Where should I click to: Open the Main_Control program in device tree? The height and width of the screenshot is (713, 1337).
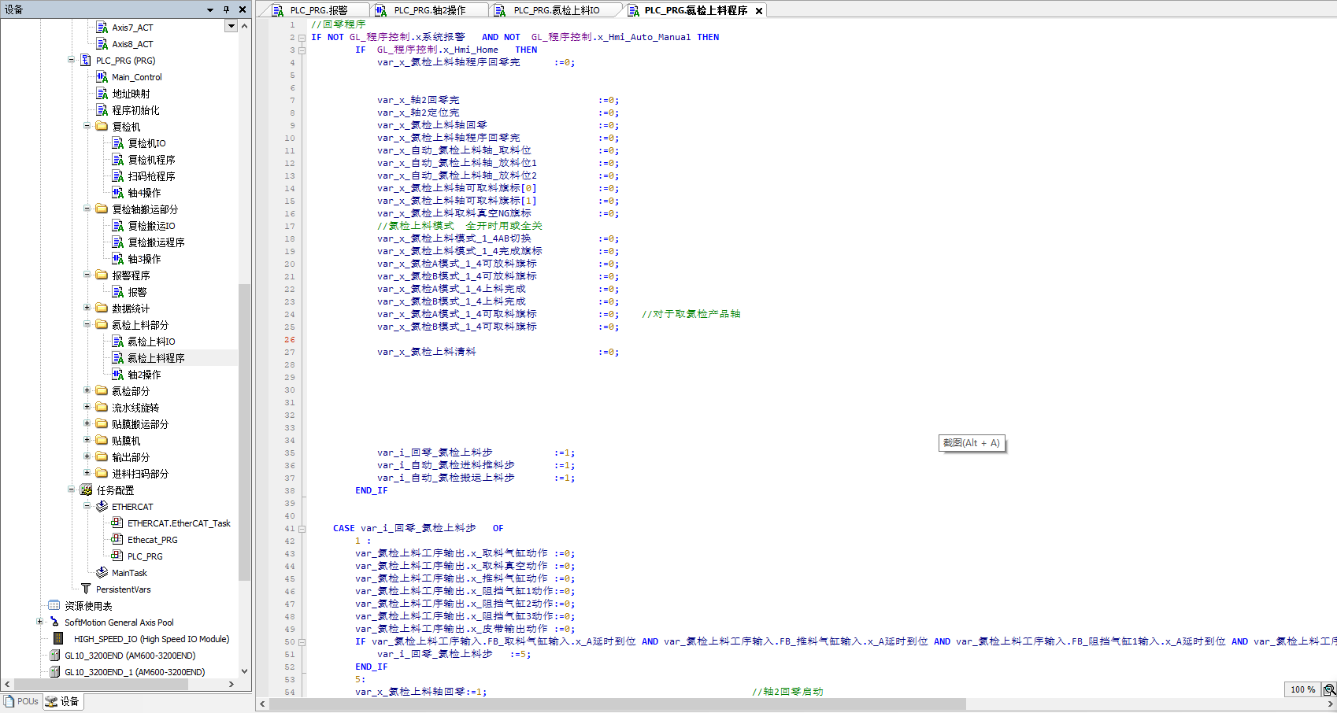[x=136, y=77]
